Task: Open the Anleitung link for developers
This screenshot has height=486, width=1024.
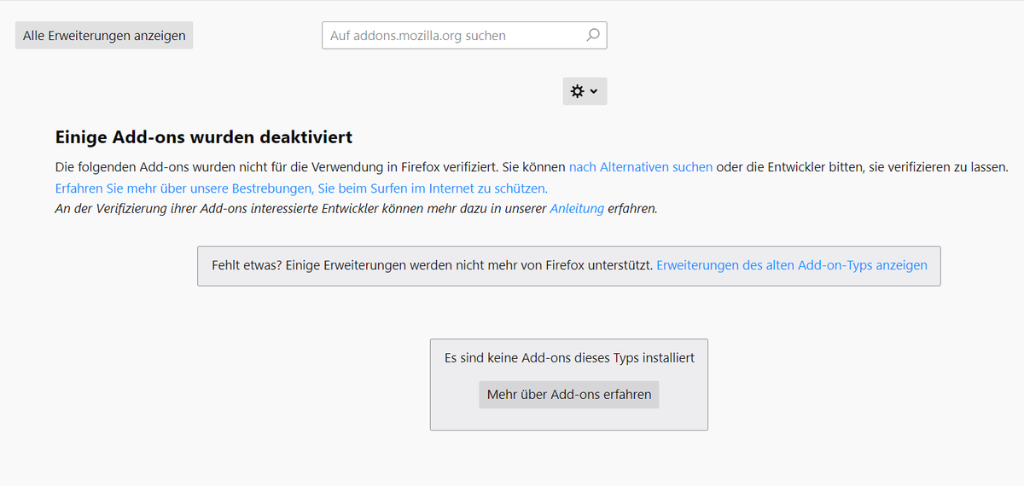Action: [577, 208]
